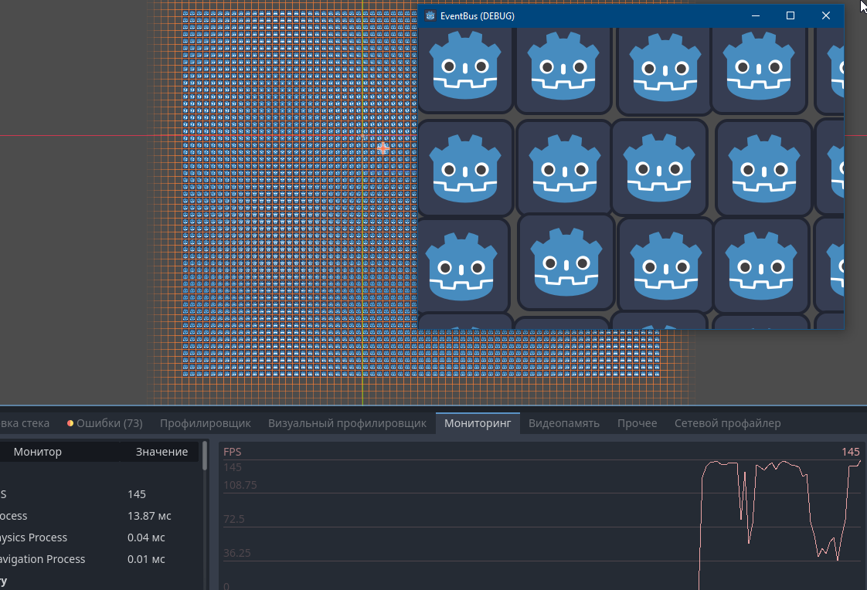Image resolution: width=867 pixels, height=590 pixels.
Task: Open the Ошибки (73) tab
Action: click(104, 423)
